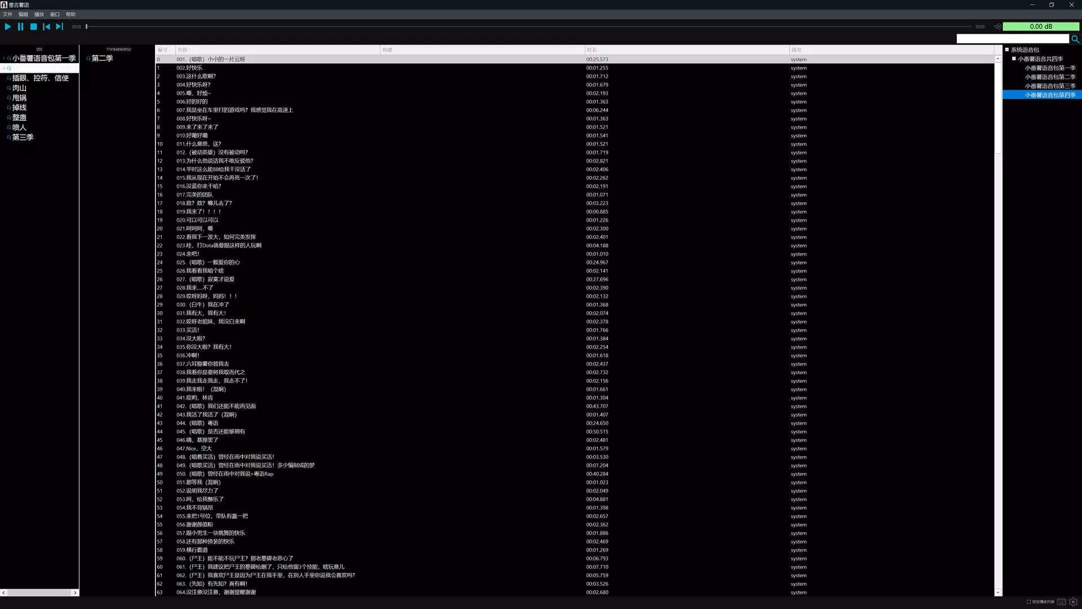Skip to the next track
The image size is (1082, 609).
tap(59, 27)
